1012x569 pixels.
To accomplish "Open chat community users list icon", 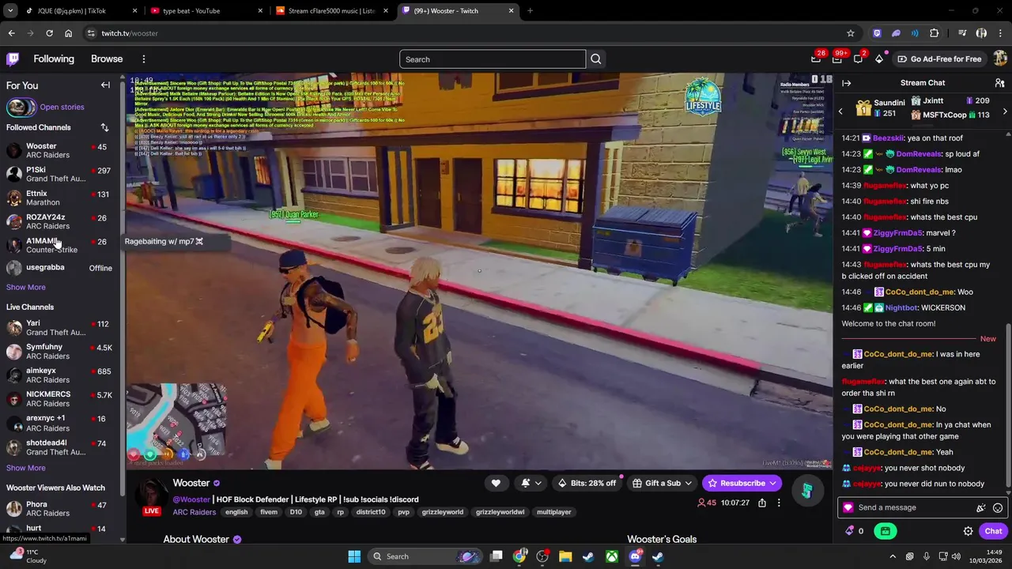I will pos(999,83).
